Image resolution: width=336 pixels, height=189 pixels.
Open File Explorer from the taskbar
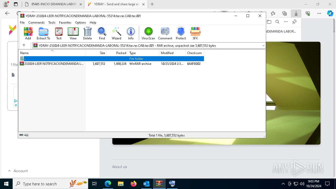(x=121, y=184)
